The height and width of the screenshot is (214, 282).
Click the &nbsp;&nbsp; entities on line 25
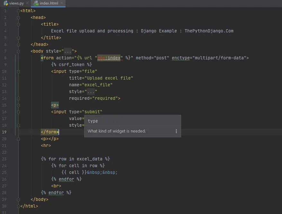pos(102,173)
